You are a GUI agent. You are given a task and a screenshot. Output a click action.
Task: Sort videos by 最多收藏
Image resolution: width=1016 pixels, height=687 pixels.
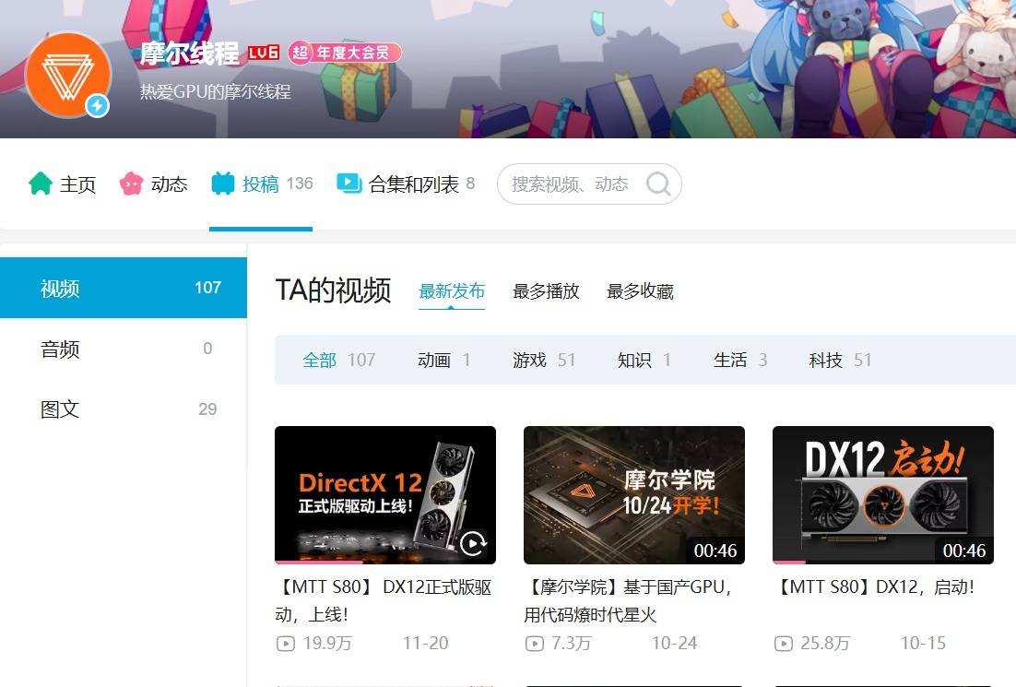(x=640, y=291)
